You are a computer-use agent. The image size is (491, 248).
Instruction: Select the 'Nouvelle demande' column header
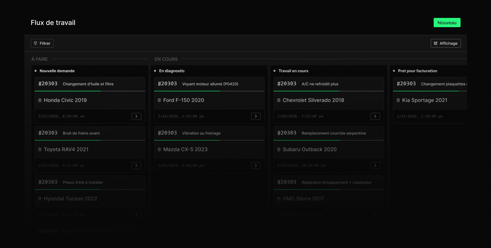click(x=57, y=71)
